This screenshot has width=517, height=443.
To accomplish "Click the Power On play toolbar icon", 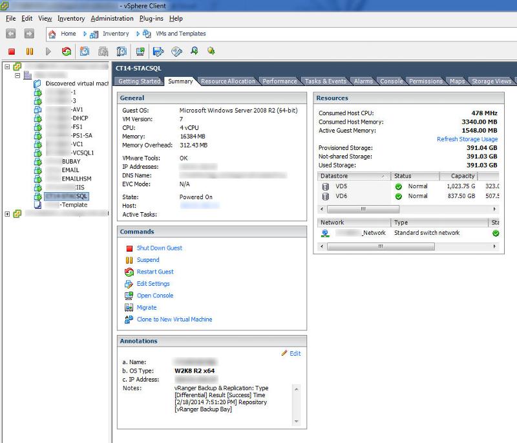I will (48, 52).
